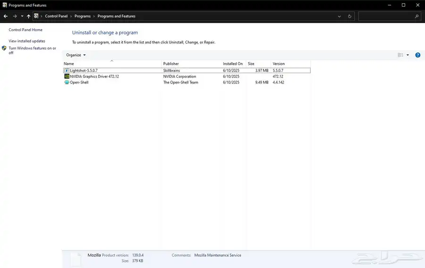Click the Open-Shell shell icon
This screenshot has height=268, width=425.
(x=67, y=82)
